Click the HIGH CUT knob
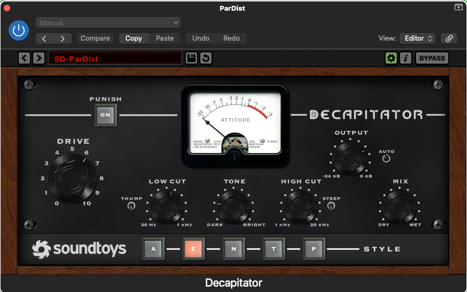The image size is (467, 292). 301,208
